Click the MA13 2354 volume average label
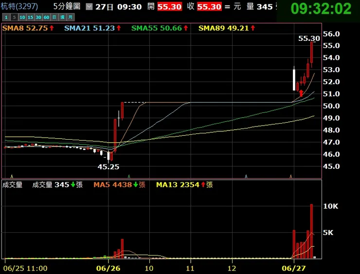360x274 pixels. (184, 184)
